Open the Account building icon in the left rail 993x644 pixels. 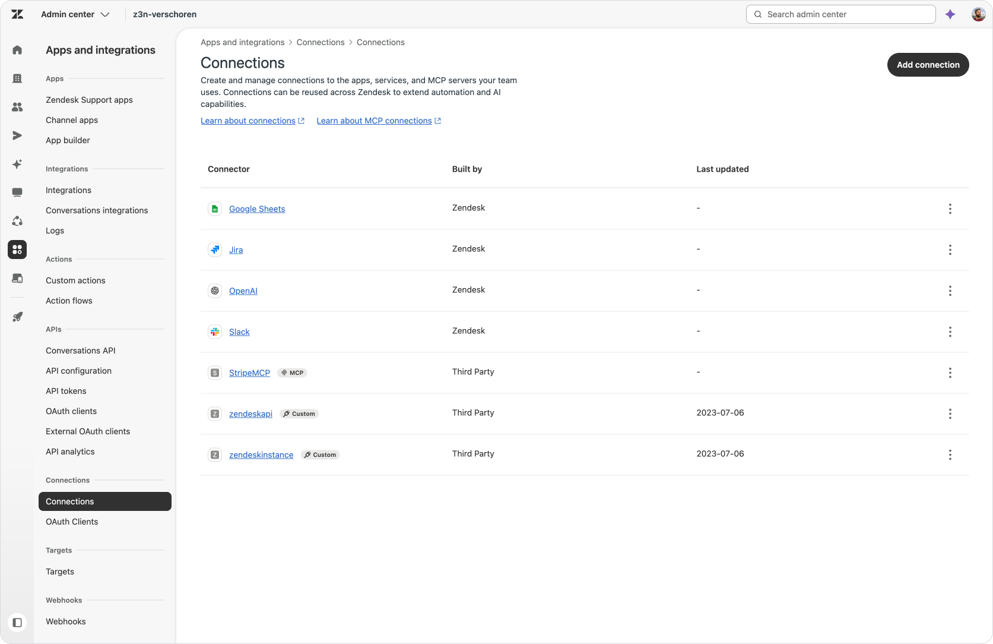click(x=17, y=78)
